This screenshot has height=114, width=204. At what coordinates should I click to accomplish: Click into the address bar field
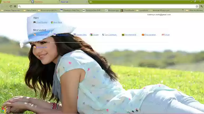(108, 6)
